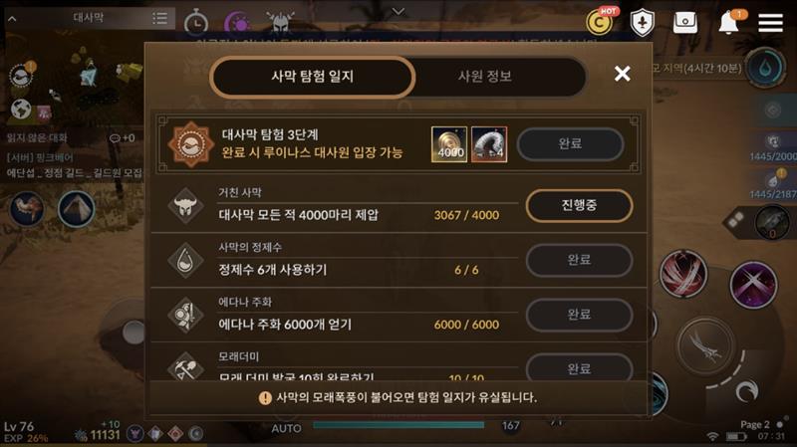Select the 사막 탐험 일지 tab
Viewport: 797px width, 447px height.
pos(312,77)
